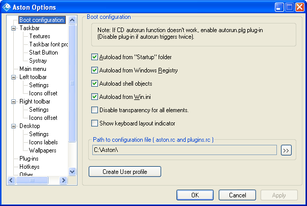Select Start Button in the tree
This screenshot has height=206, width=307.
(x=43, y=53)
